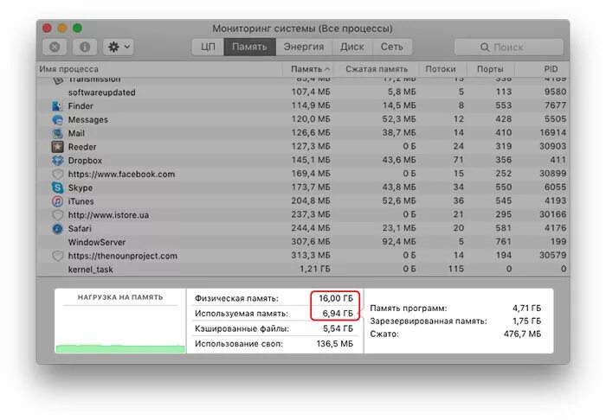The image size is (606, 420).
Task: Click shield icon beside https://thenounproject.com
Action: coord(57,256)
